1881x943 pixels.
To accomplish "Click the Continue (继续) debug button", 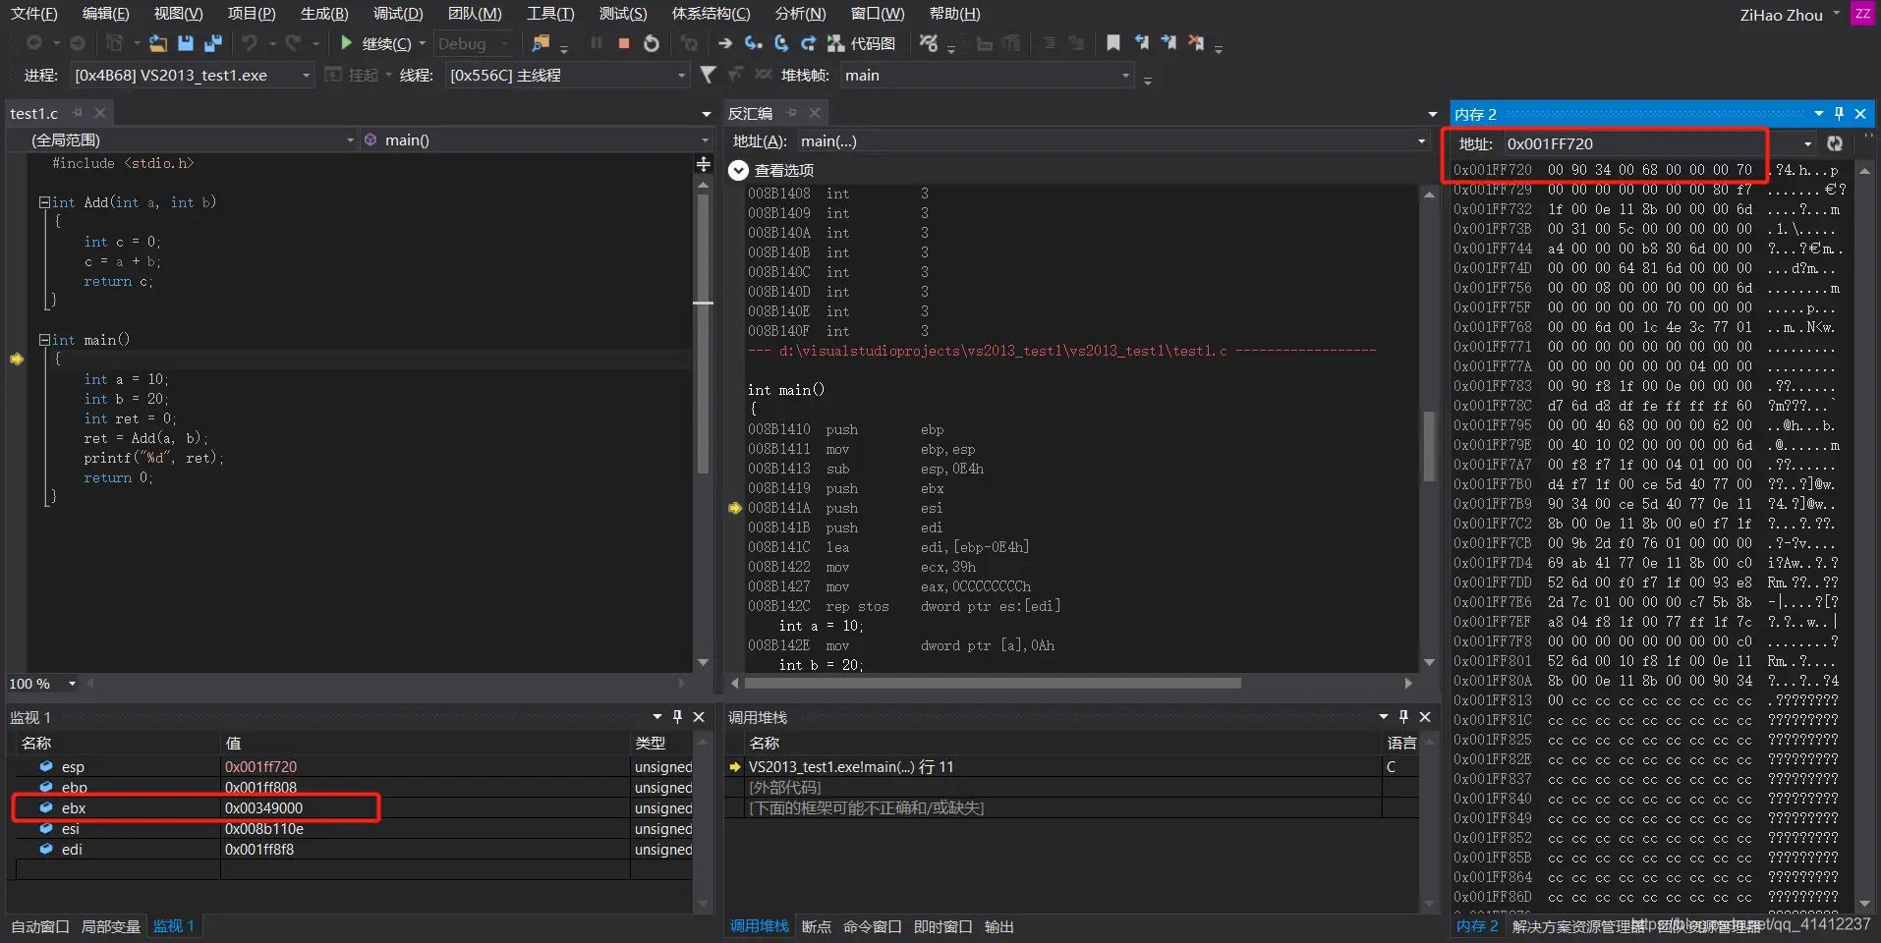I will click(375, 43).
